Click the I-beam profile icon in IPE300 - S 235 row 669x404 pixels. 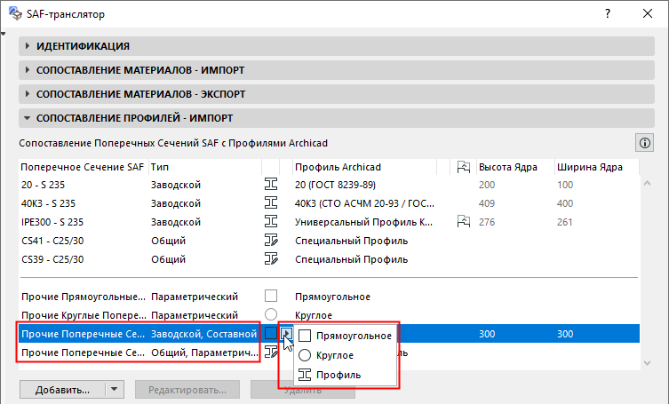[271, 222]
